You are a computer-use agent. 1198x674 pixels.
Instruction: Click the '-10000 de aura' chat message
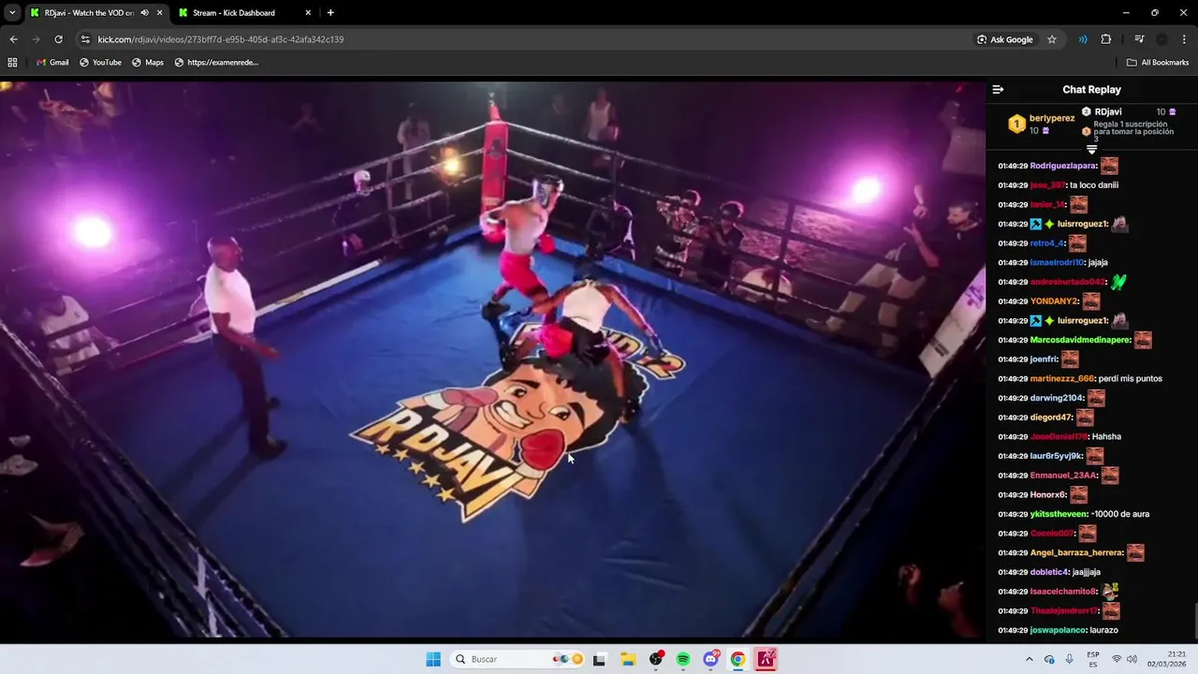[x=1120, y=514]
